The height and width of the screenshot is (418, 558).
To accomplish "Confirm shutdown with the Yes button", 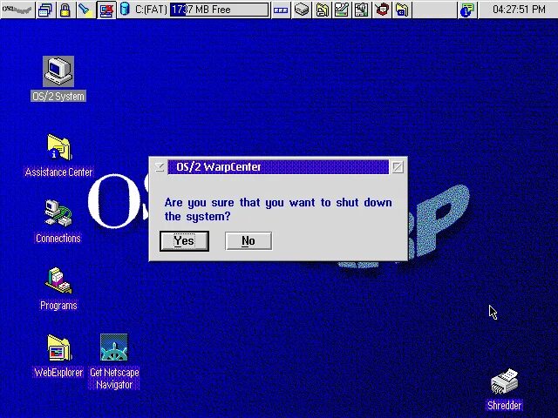I will click(x=184, y=241).
